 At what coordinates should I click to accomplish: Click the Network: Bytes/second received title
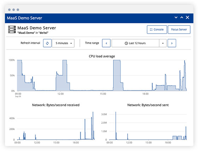pos(56,105)
